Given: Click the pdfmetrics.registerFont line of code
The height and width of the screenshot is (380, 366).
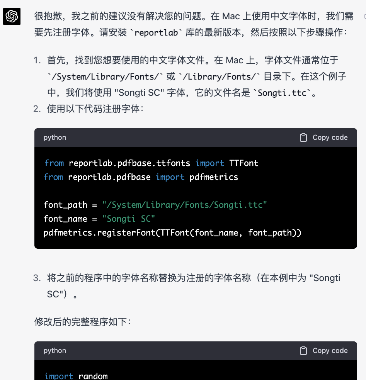Looking at the screenshot, I should coord(172,232).
